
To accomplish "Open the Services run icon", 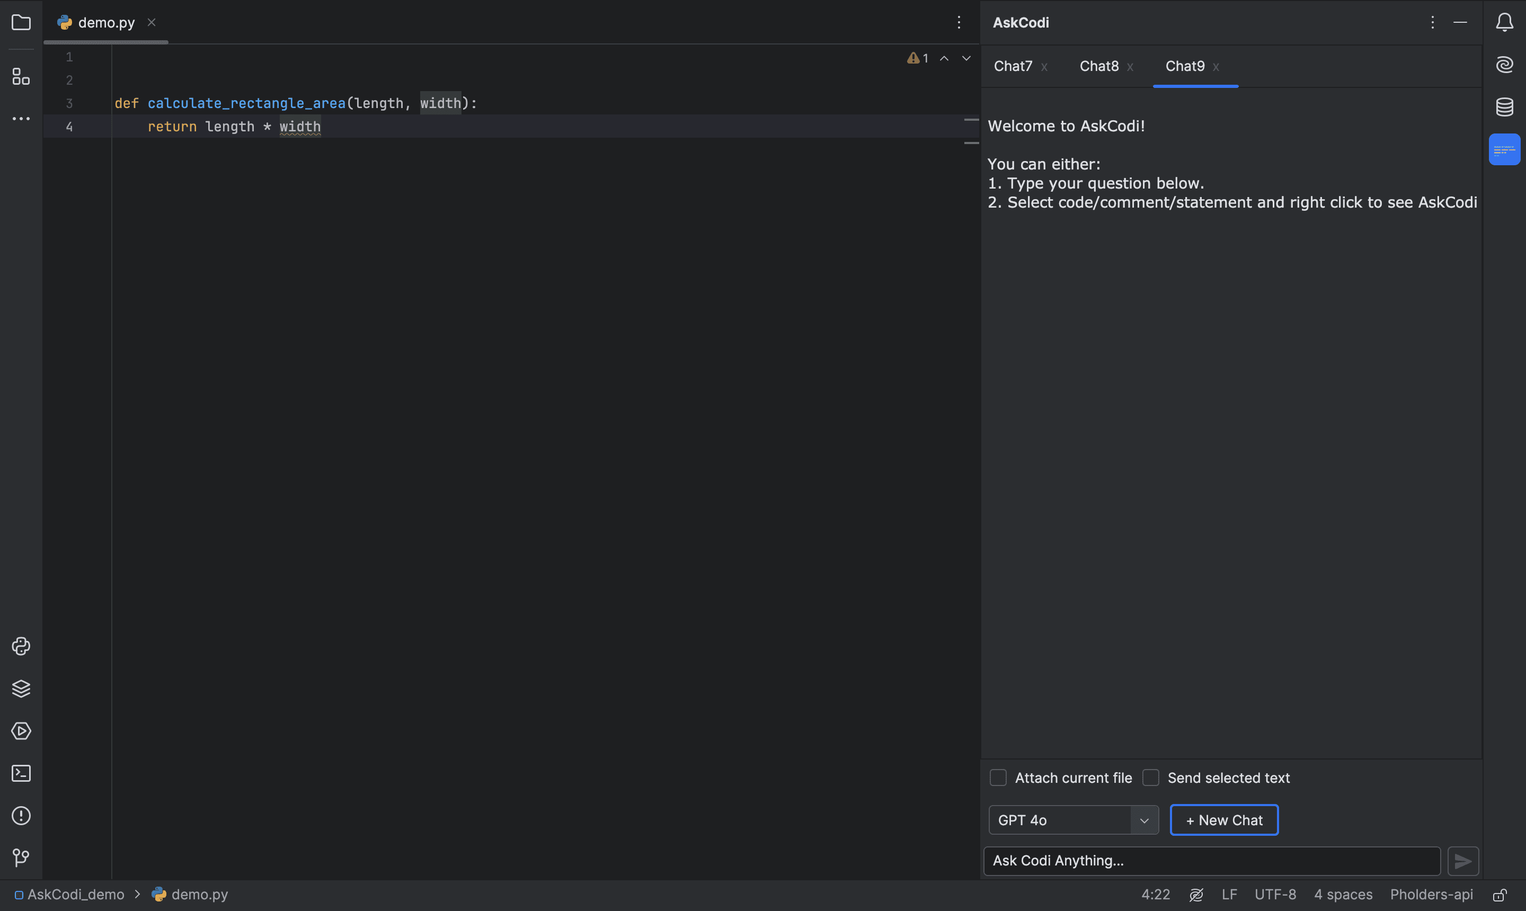I will [x=21, y=730].
